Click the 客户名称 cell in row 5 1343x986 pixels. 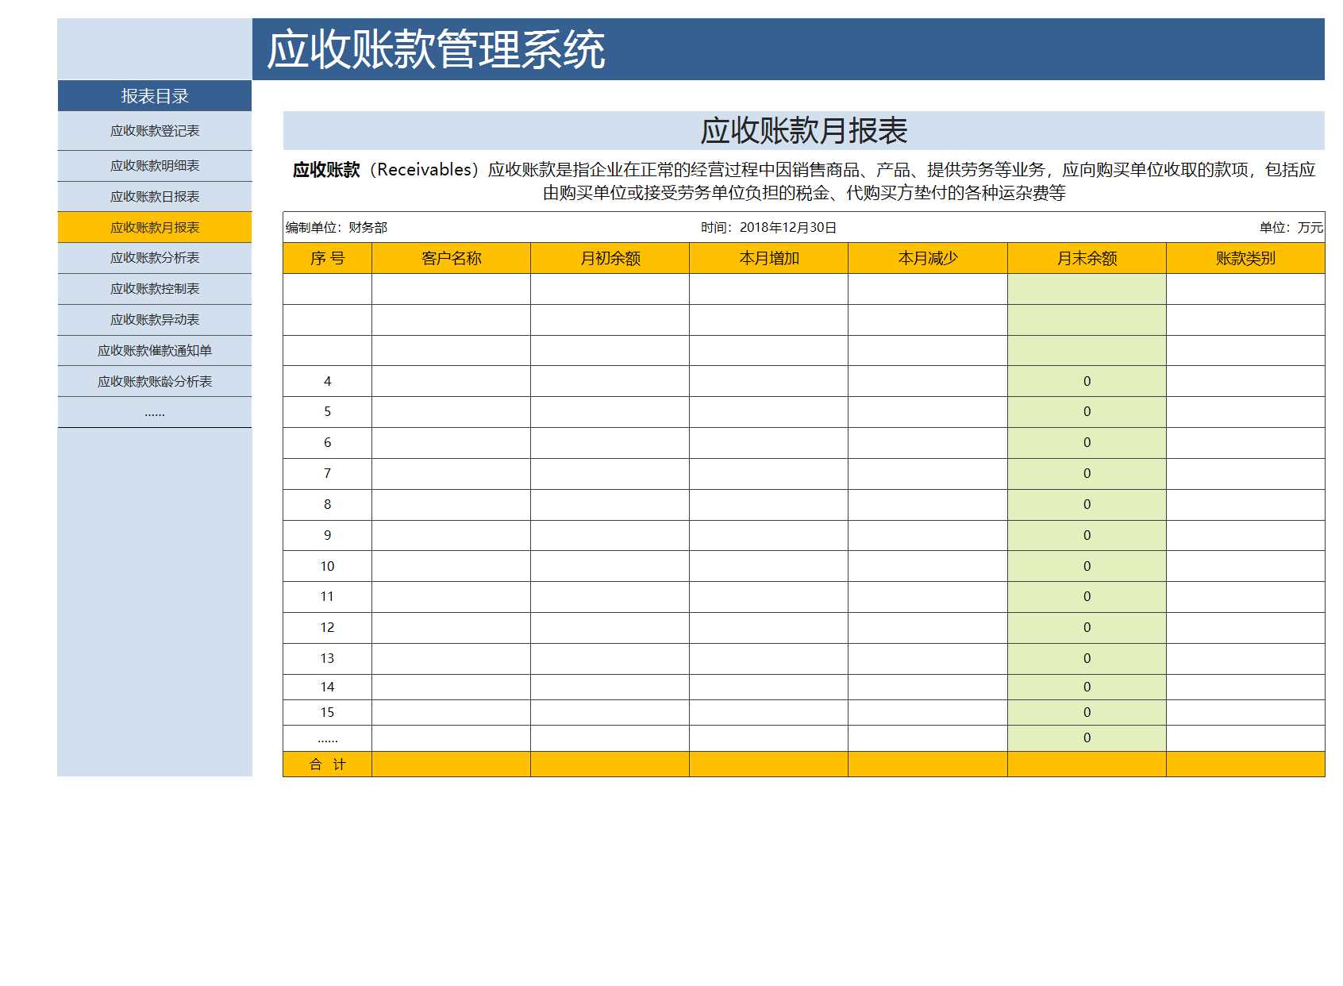(x=452, y=412)
